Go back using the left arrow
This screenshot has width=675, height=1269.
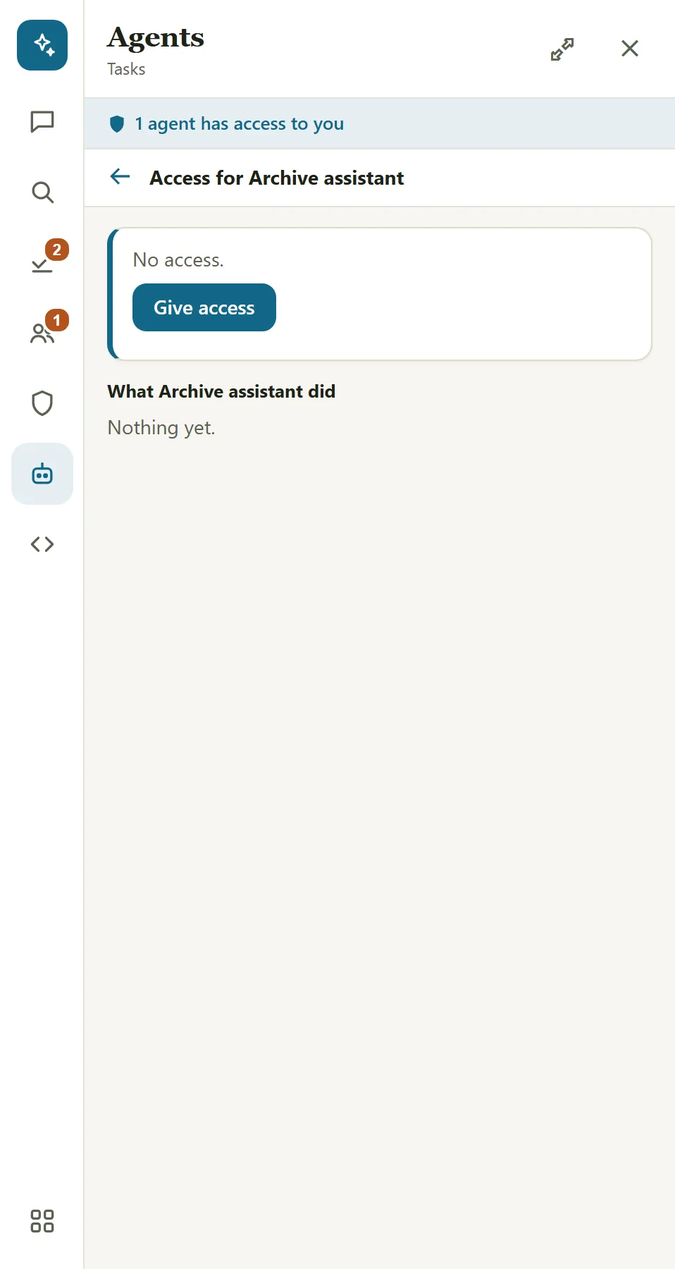pos(120,176)
